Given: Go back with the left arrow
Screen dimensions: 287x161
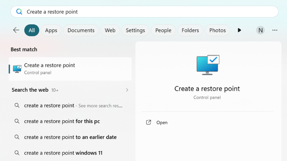Looking at the screenshot, I should pos(16,30).
